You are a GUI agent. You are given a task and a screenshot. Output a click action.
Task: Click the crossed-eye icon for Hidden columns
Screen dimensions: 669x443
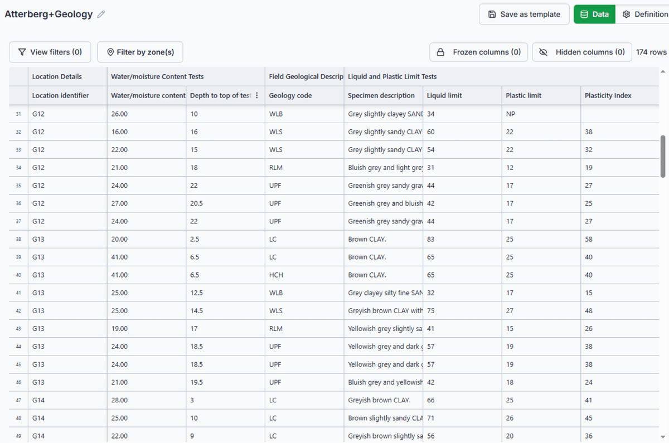(544, 52)
